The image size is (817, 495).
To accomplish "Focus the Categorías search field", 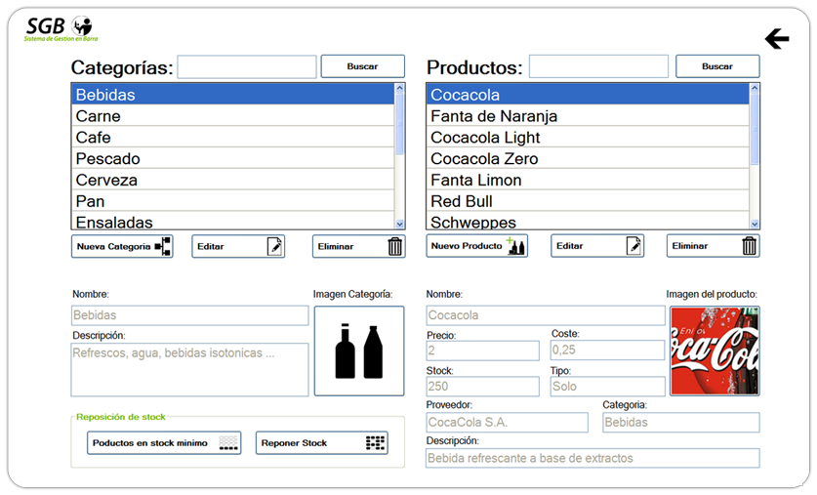I will click(247, 67).
